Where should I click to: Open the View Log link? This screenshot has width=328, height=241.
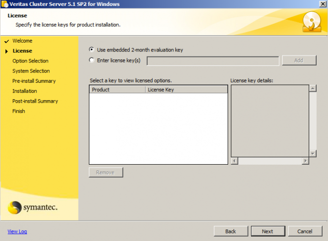tap(17, 232)
